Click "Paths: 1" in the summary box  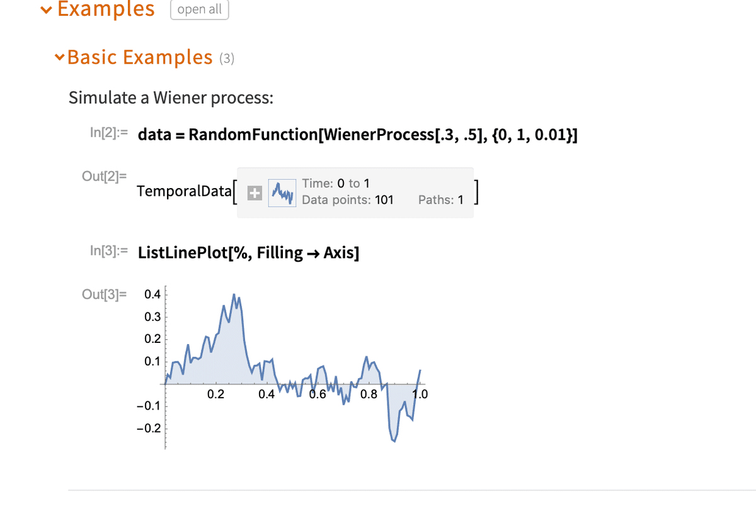click(440, 200)
